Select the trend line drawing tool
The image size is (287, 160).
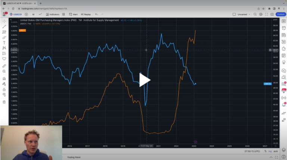click(x=4, y=26)
